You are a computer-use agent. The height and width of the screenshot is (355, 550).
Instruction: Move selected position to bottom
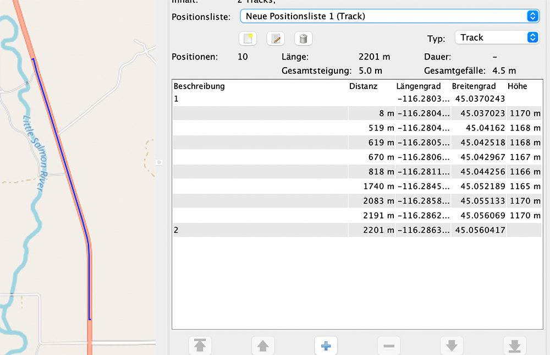point(515,346)
